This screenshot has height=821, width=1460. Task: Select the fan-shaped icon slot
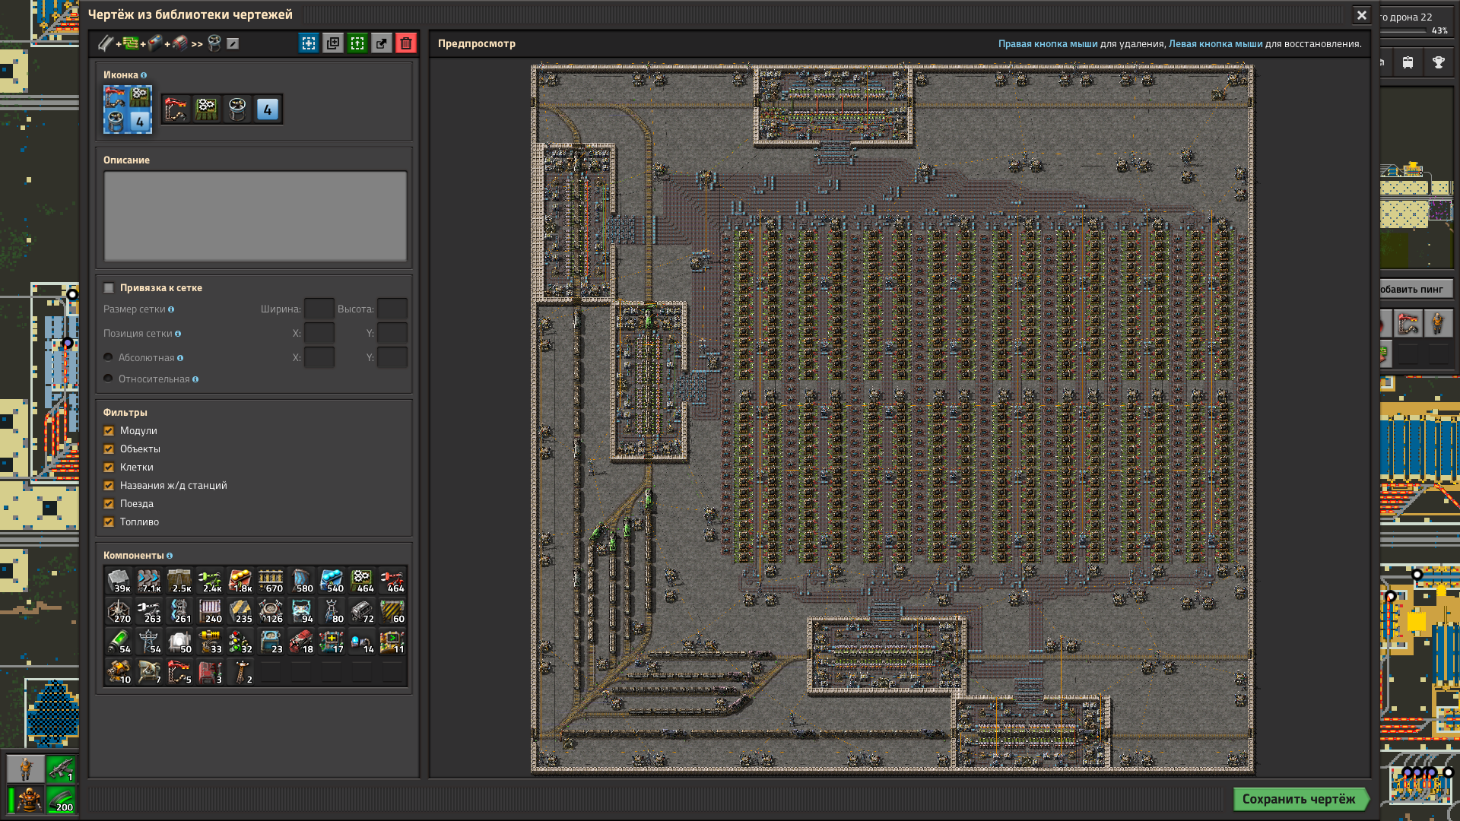[237, 109]
